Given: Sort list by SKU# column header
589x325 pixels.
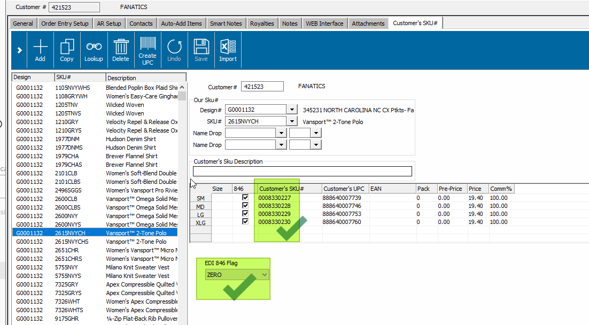Looking at the screenshot, I should tap(80, 77).
